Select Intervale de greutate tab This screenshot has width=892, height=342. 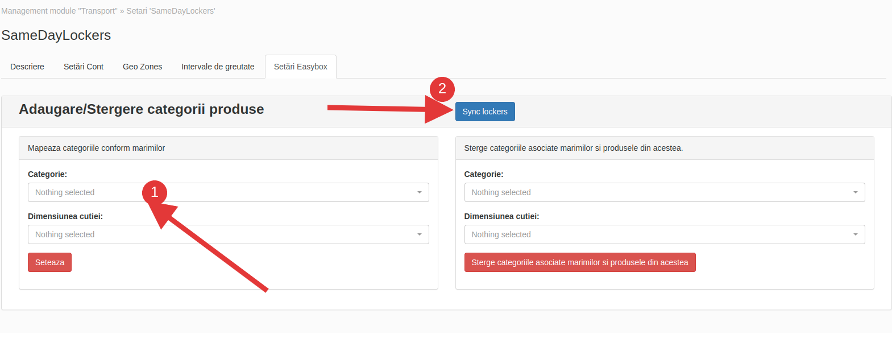218,67
